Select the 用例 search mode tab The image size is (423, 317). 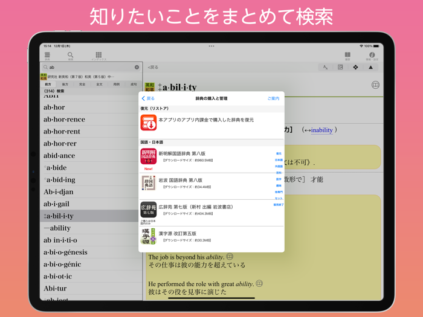(x=116, y=85)
